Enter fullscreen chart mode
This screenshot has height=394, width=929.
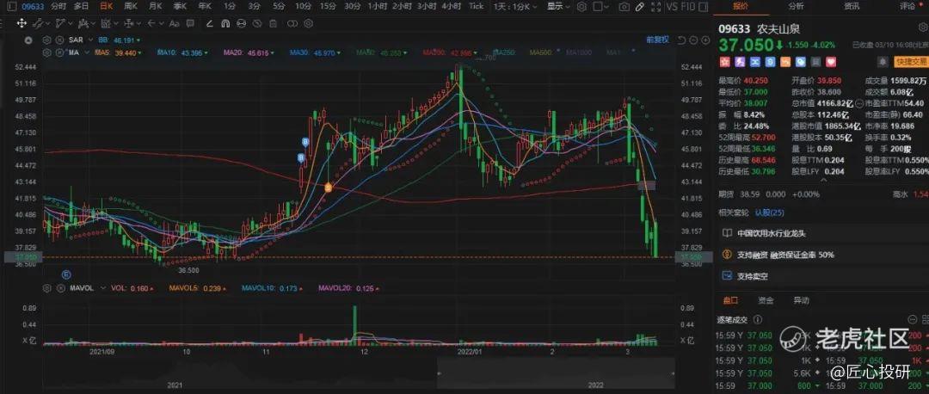coord(655,7)
